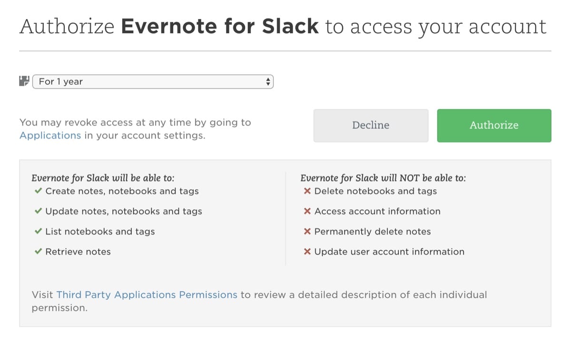
Task: Open the access duration dropdown 'For 1 year'
Action: click(x=153, y=82)
